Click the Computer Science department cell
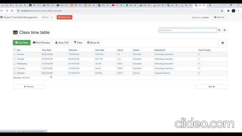Image resolution: width=242 pixels, height=136 pixels. (162, 73)
